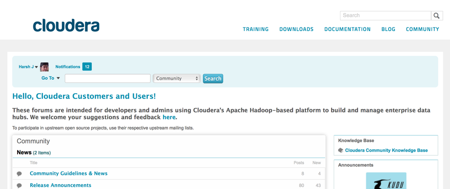450x189 pixels.
Task: Open the COMMUNITY menu item
Action: [x=423, y=29]
